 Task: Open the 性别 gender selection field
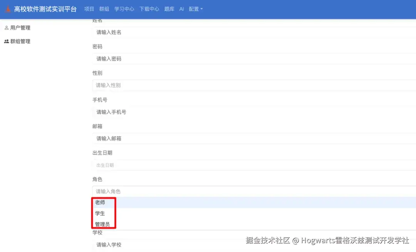[x=154, y=85]
